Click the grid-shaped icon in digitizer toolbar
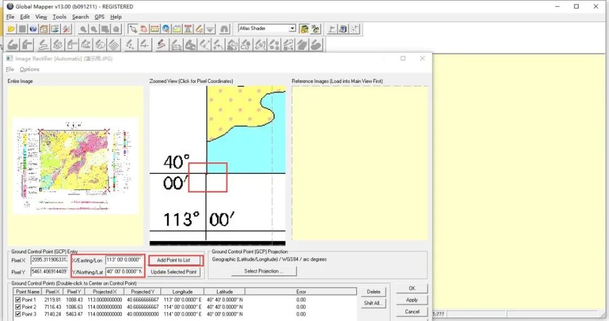Viewport: 609px width, 321px height. pyautogui.click(x=114, y=45)
